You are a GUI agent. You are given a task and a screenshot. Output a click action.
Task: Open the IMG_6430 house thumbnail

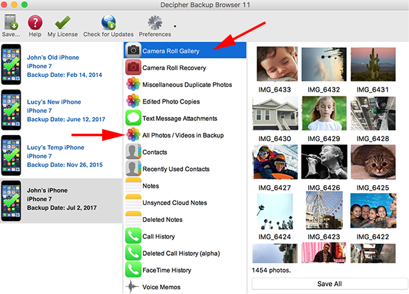[x=275, y=113]
